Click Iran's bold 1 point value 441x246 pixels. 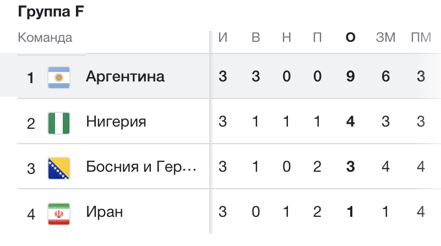coord(351,212)
